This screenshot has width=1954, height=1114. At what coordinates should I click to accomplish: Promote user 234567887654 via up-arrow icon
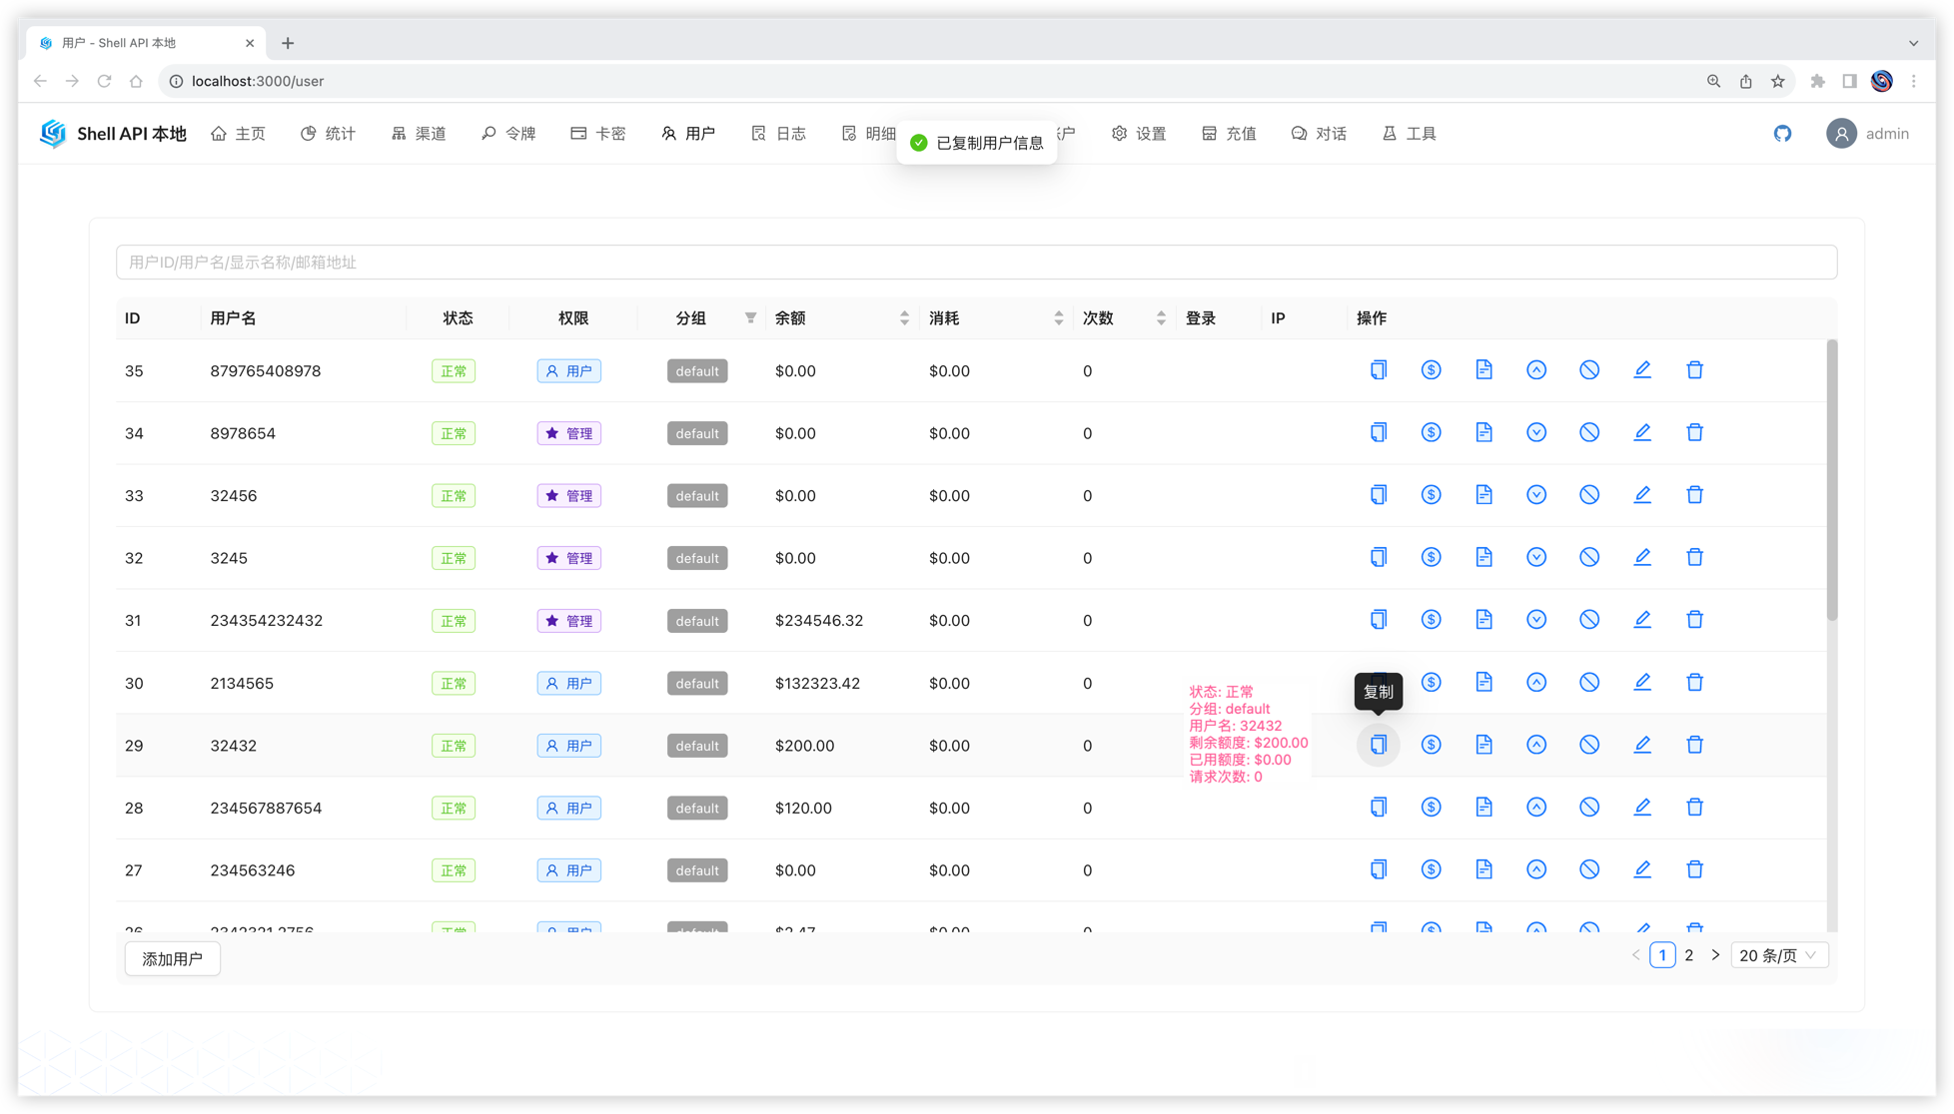[1536, 808]
